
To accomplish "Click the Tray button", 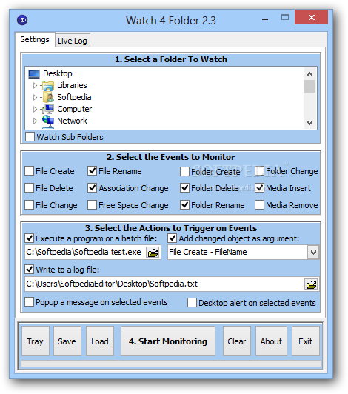I will coord(36,341).
